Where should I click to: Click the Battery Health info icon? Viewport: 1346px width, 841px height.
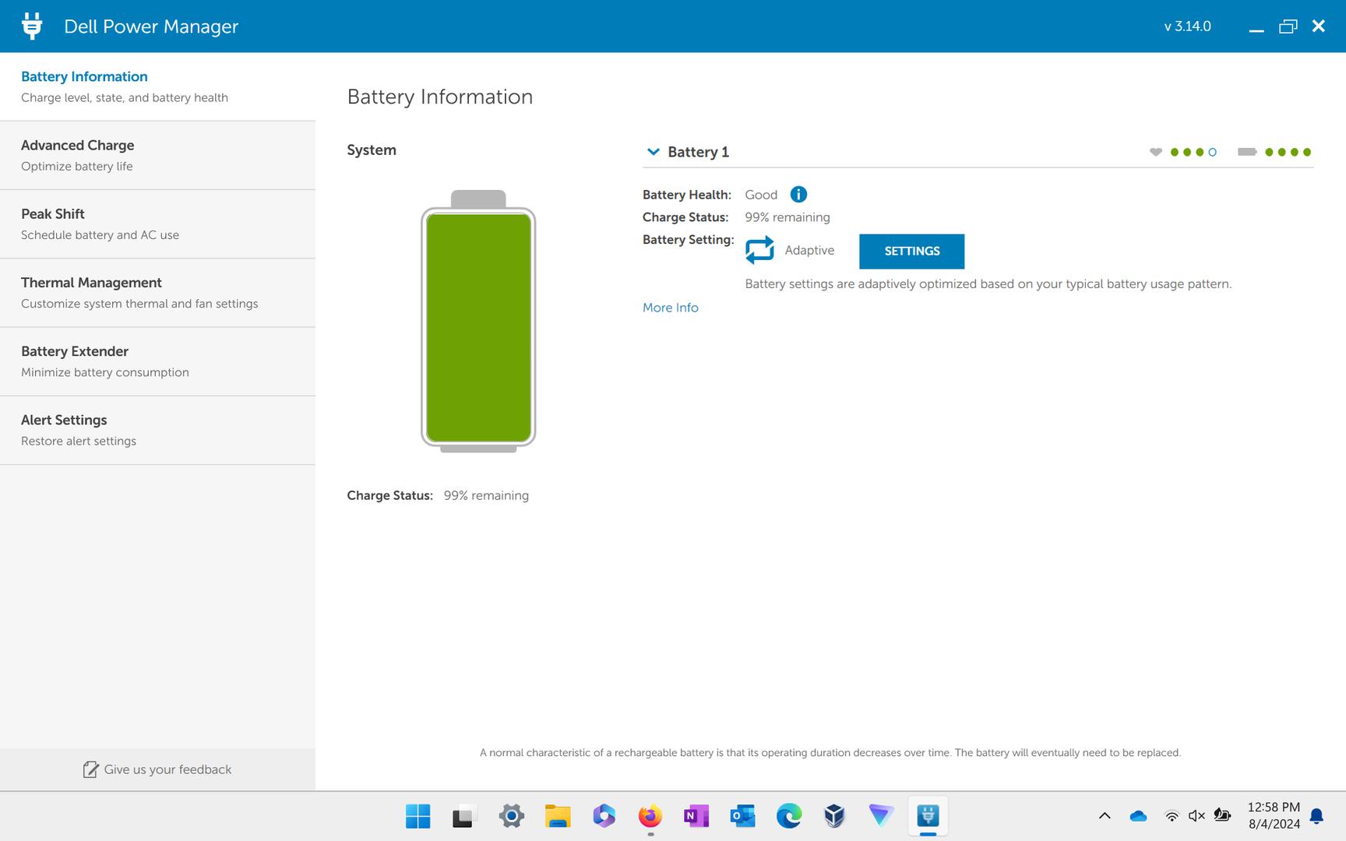coord(798,194)
